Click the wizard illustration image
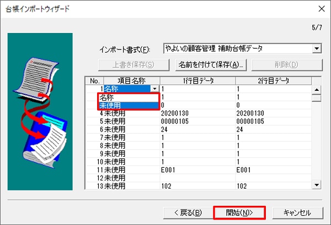 pos(40,112)
